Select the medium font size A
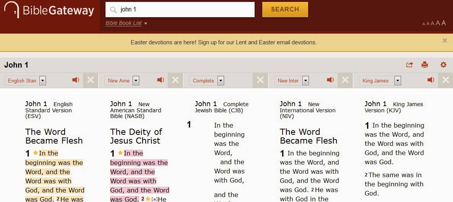 [432, 23]
